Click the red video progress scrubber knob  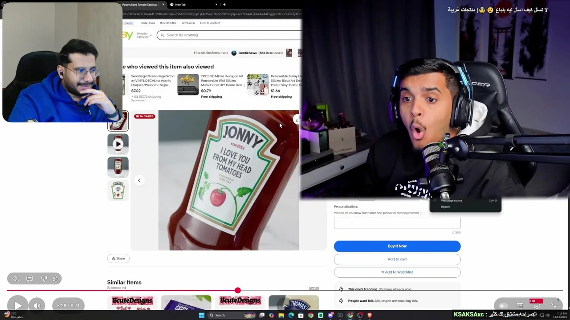point(238,290)
